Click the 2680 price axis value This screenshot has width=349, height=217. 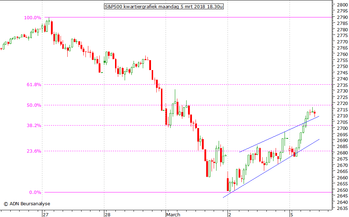[343, 153]
